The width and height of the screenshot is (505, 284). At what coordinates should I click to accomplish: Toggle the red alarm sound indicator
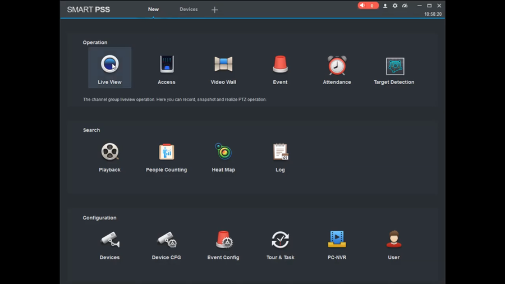click(368, 6)
